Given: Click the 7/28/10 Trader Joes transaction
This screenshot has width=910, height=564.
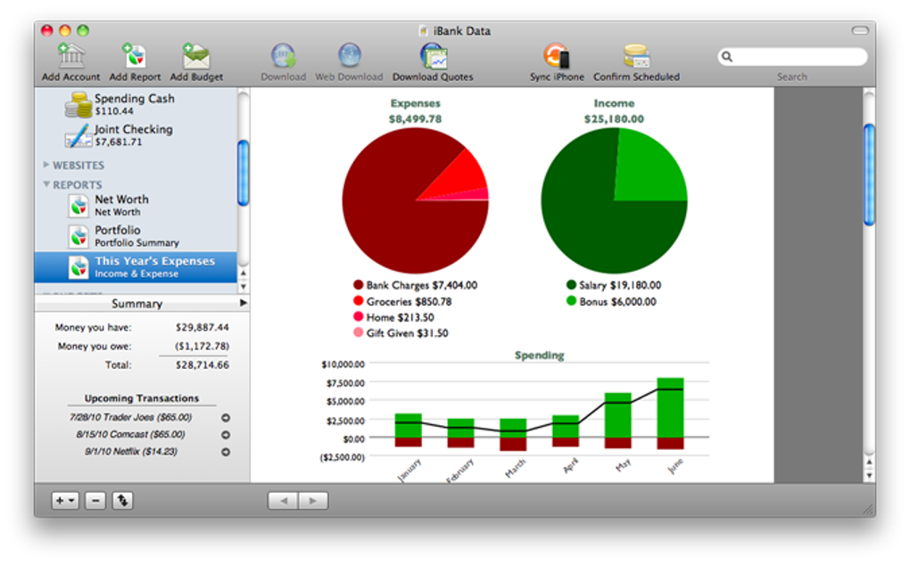Looking at the screenshot, I should pyautogui.click(x=130, y=417).
